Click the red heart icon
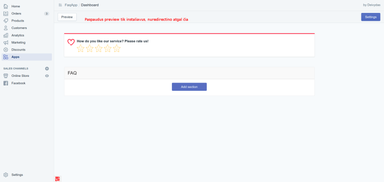The height and width of the screenshot is (182, 384). coord(71,42)
